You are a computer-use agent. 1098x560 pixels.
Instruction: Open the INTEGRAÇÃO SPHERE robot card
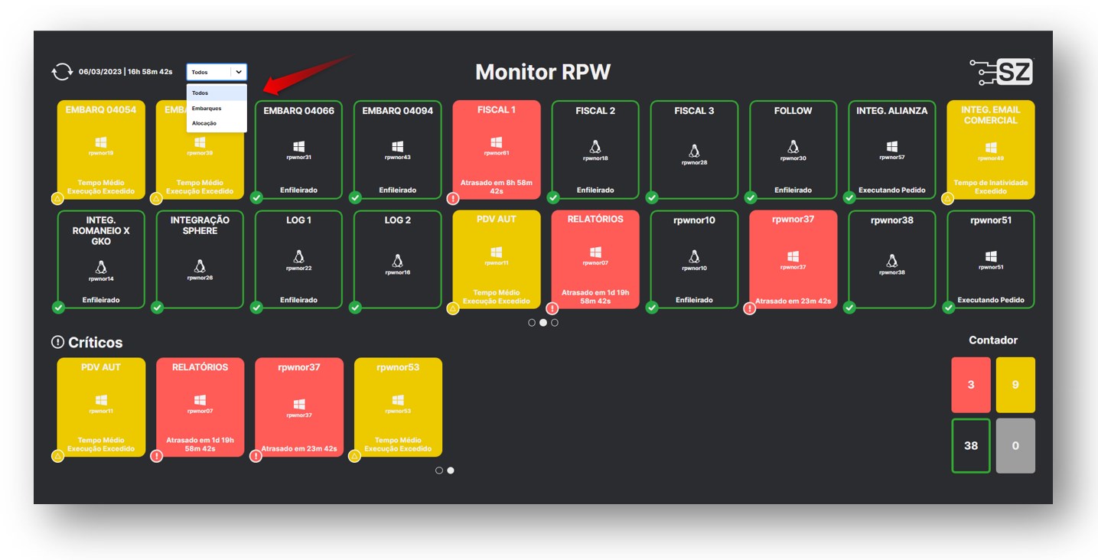tap(200, 259)
